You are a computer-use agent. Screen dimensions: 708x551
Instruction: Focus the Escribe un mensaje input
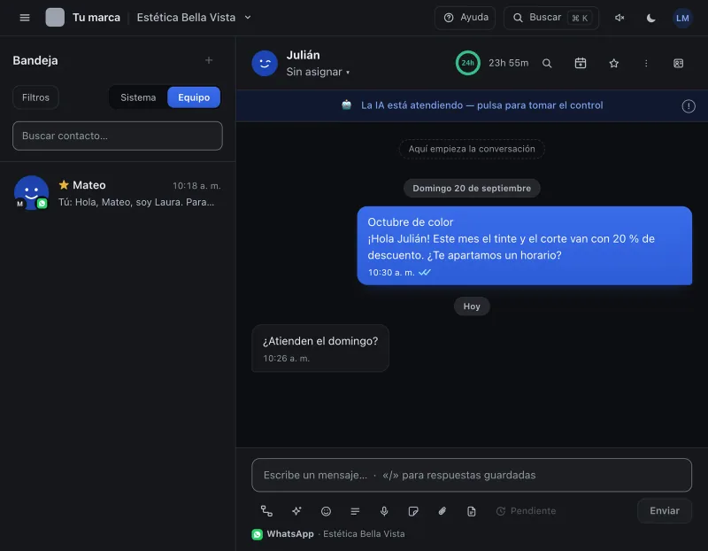[472, 475]
